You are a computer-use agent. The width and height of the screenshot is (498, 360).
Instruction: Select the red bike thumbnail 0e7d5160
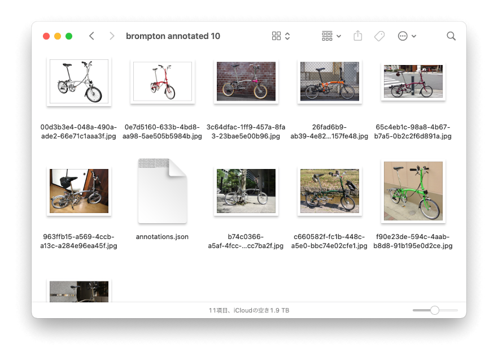tap(162, 81)
